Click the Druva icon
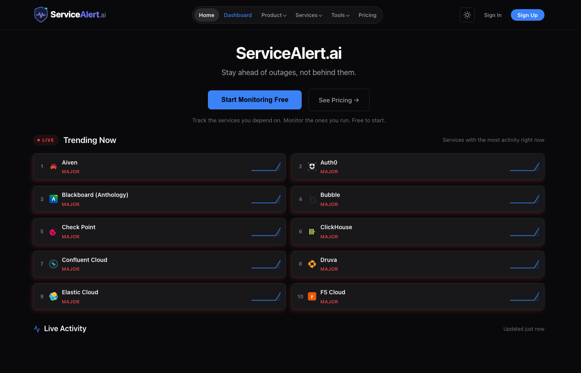This screenshot has height=373, width=581. (x=312, y=264)
